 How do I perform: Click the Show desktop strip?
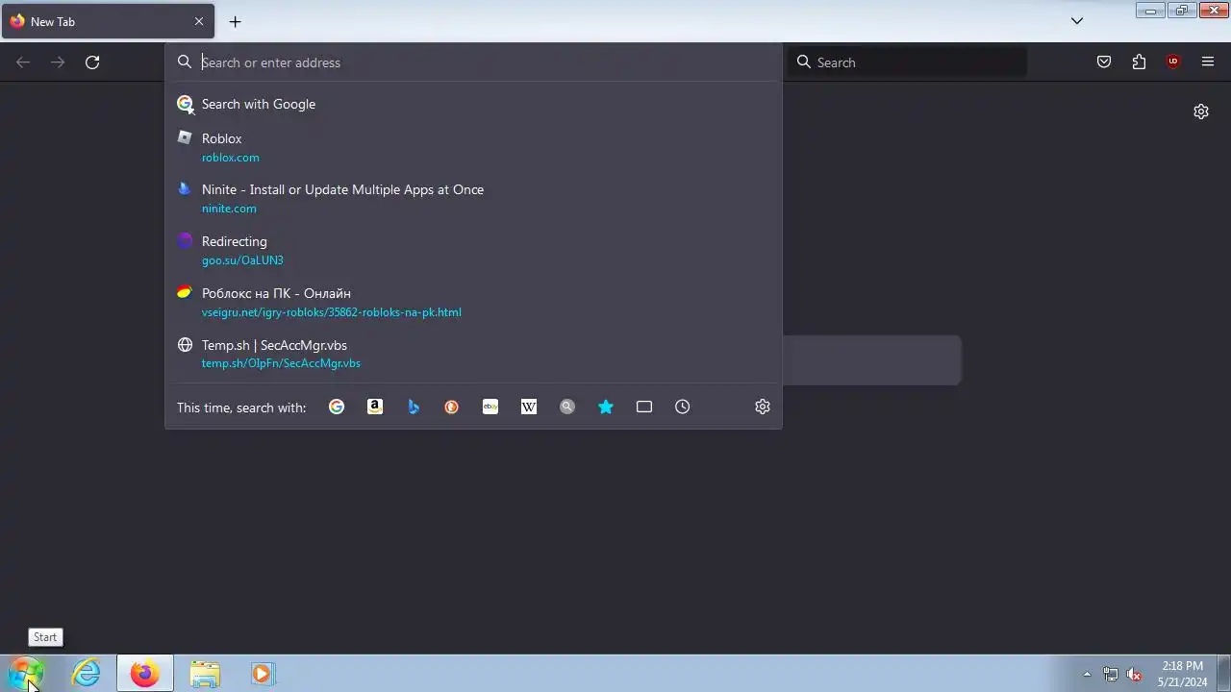click(x=1224, y=674)
